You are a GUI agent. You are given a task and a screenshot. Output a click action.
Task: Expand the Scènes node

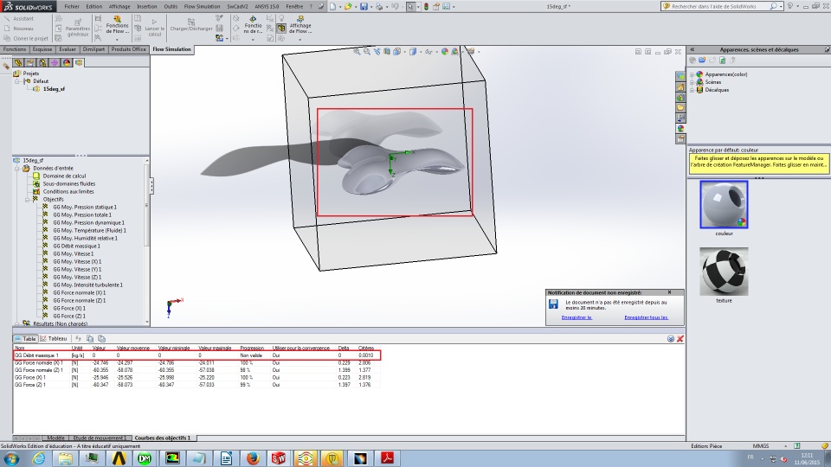pos(692,82)
